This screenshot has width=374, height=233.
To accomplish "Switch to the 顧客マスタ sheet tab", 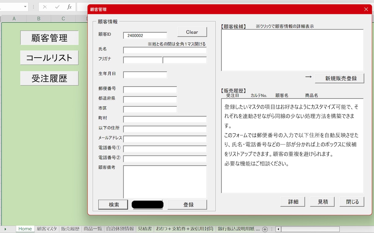I will [x=47, y=229].
